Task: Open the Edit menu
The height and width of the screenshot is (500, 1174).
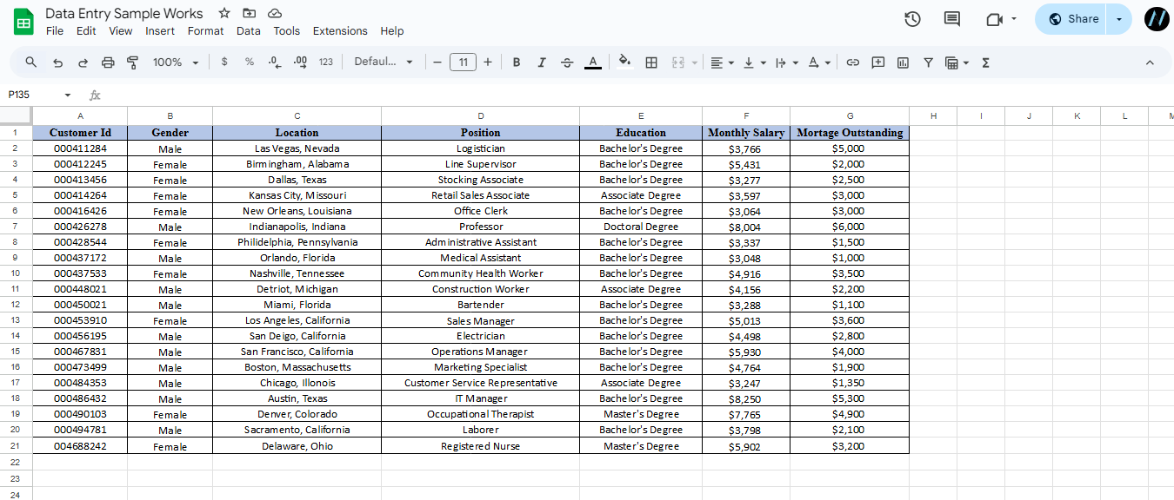Action: click(86, 30)
